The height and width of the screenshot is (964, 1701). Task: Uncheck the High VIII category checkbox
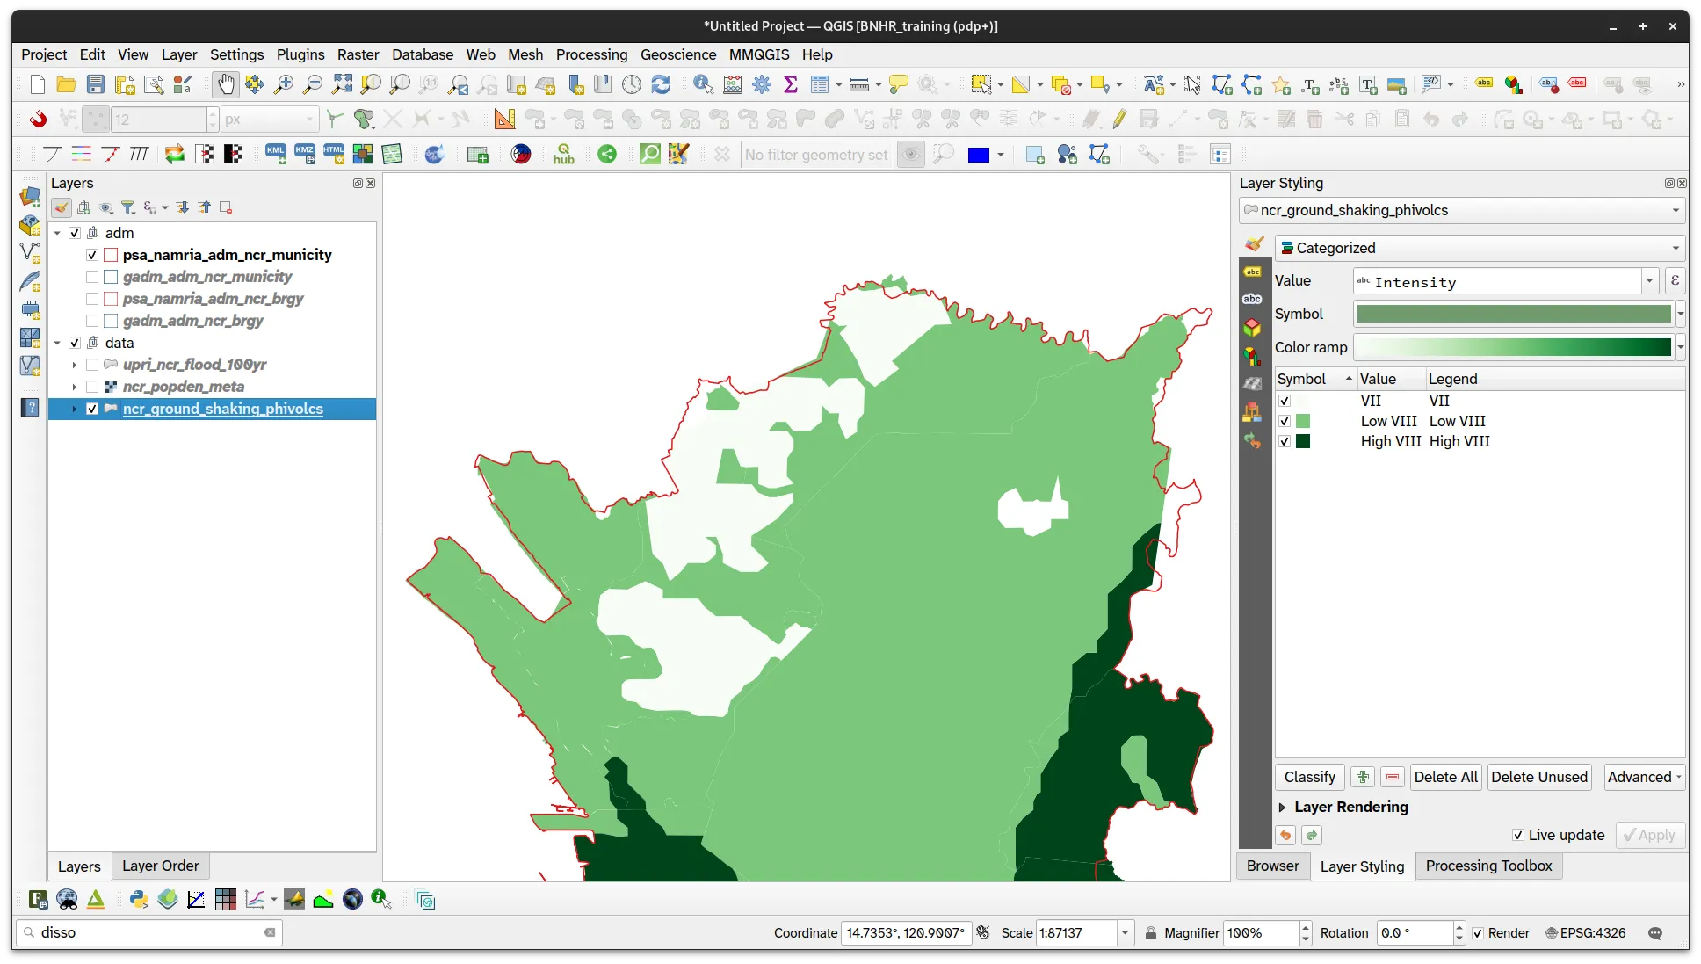1285,441
